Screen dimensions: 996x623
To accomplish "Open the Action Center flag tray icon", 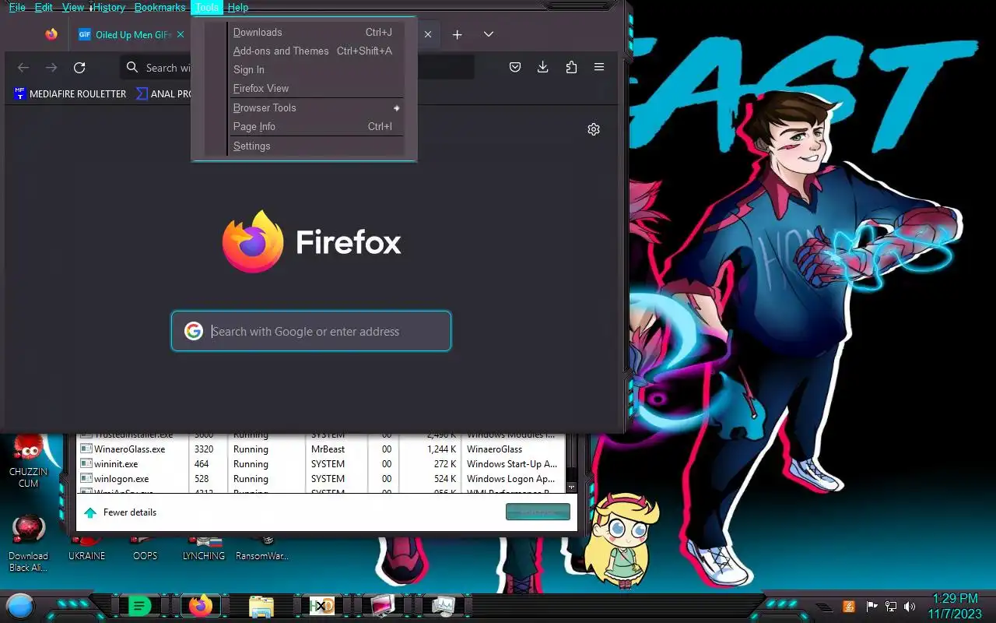I will click(871, 606).
